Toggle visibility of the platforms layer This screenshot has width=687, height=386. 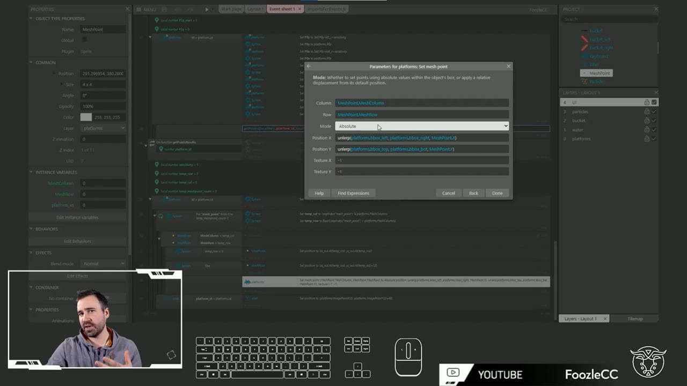(654, 139)
